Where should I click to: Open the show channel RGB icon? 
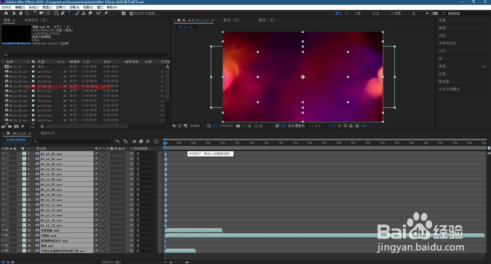(x=249, y=126)
